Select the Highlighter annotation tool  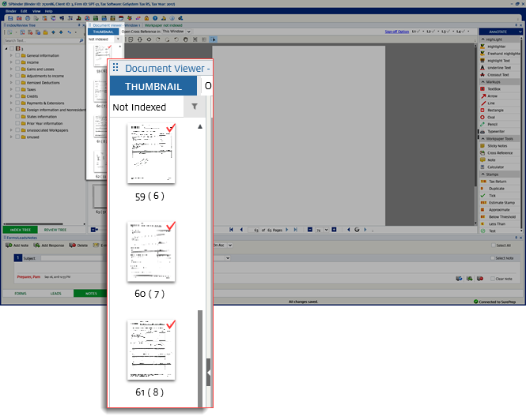point(496,47)
